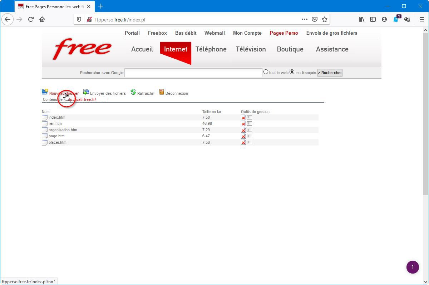This screenshot has width=429, height=285.
Task: Open the lien.htm file link
Action: point(55,123)
